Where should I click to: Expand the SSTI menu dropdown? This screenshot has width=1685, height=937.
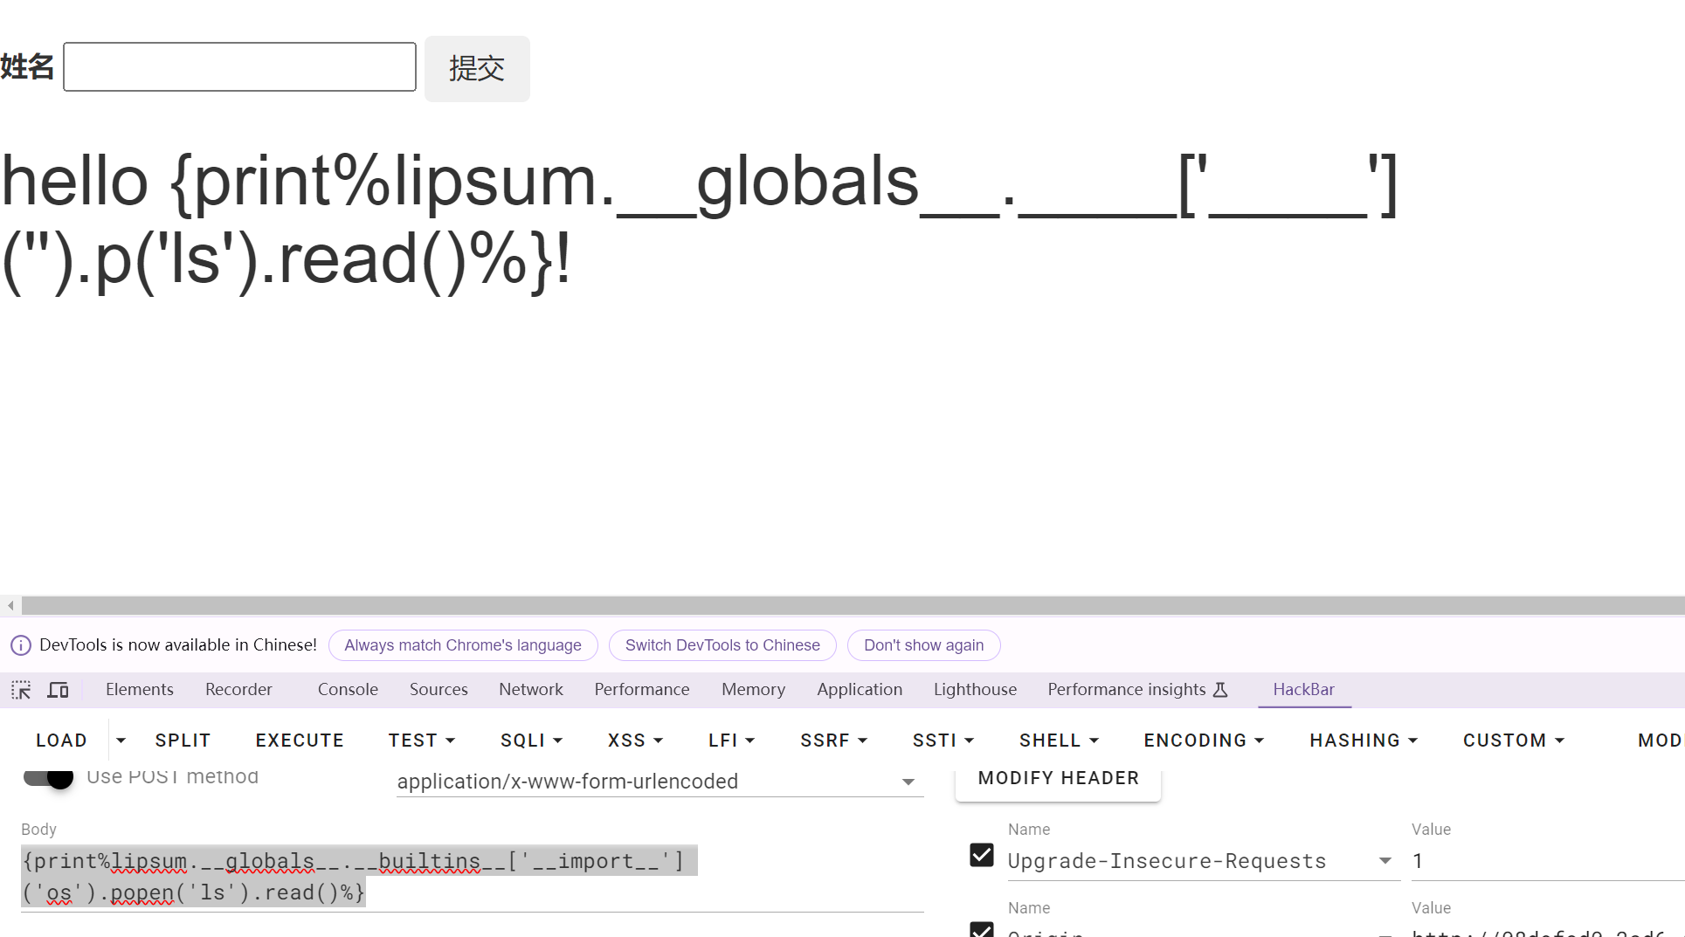coord(943,741)
